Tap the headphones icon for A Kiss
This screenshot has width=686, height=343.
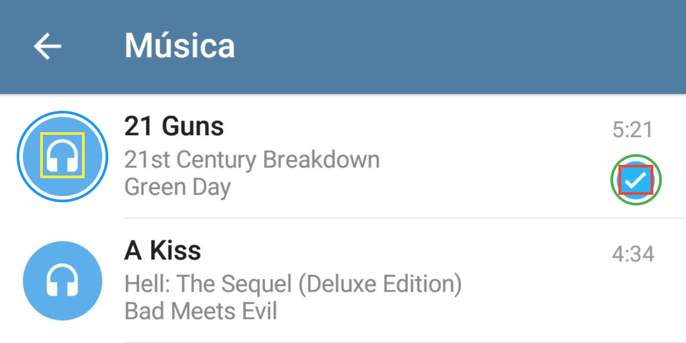tap(63, 281)
